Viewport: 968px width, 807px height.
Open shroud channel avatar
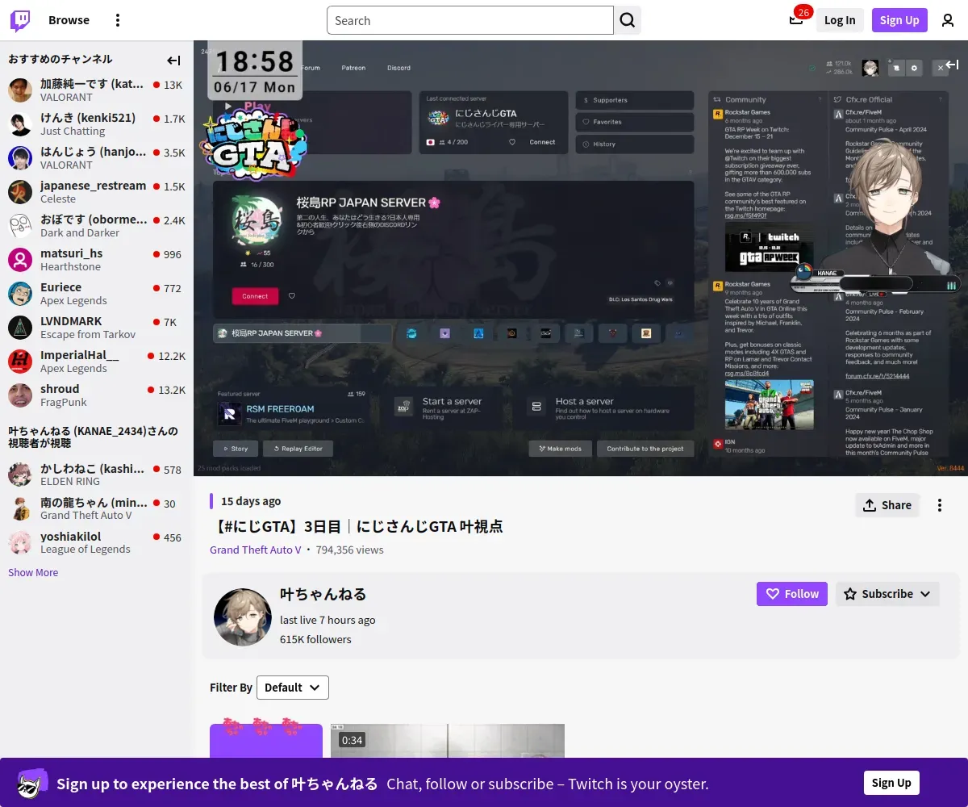(x=20, y=395)
